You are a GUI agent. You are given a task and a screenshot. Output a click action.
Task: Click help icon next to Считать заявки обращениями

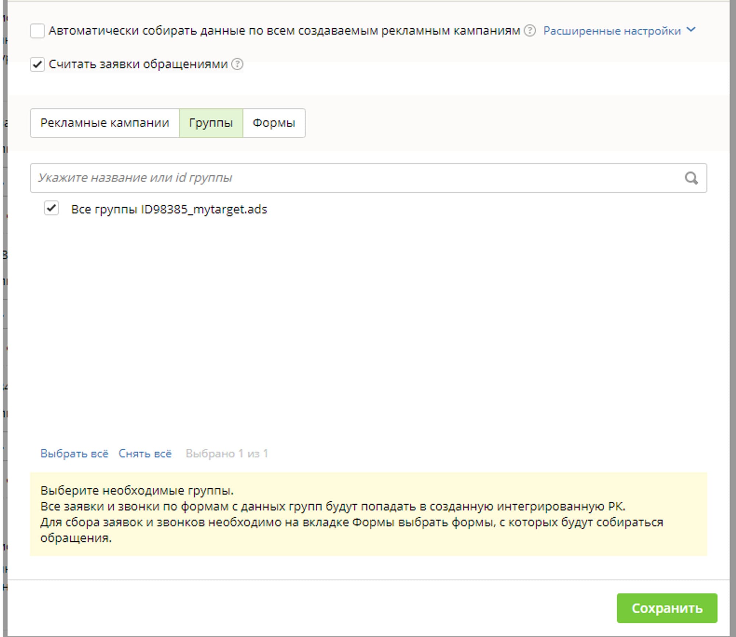pyautogui.click(x=237, y=64)
